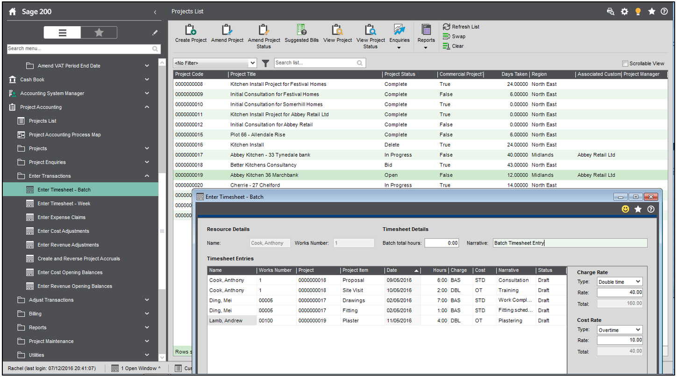
Task: Expand the Utilities folder
Action: [x=147, y=355]
